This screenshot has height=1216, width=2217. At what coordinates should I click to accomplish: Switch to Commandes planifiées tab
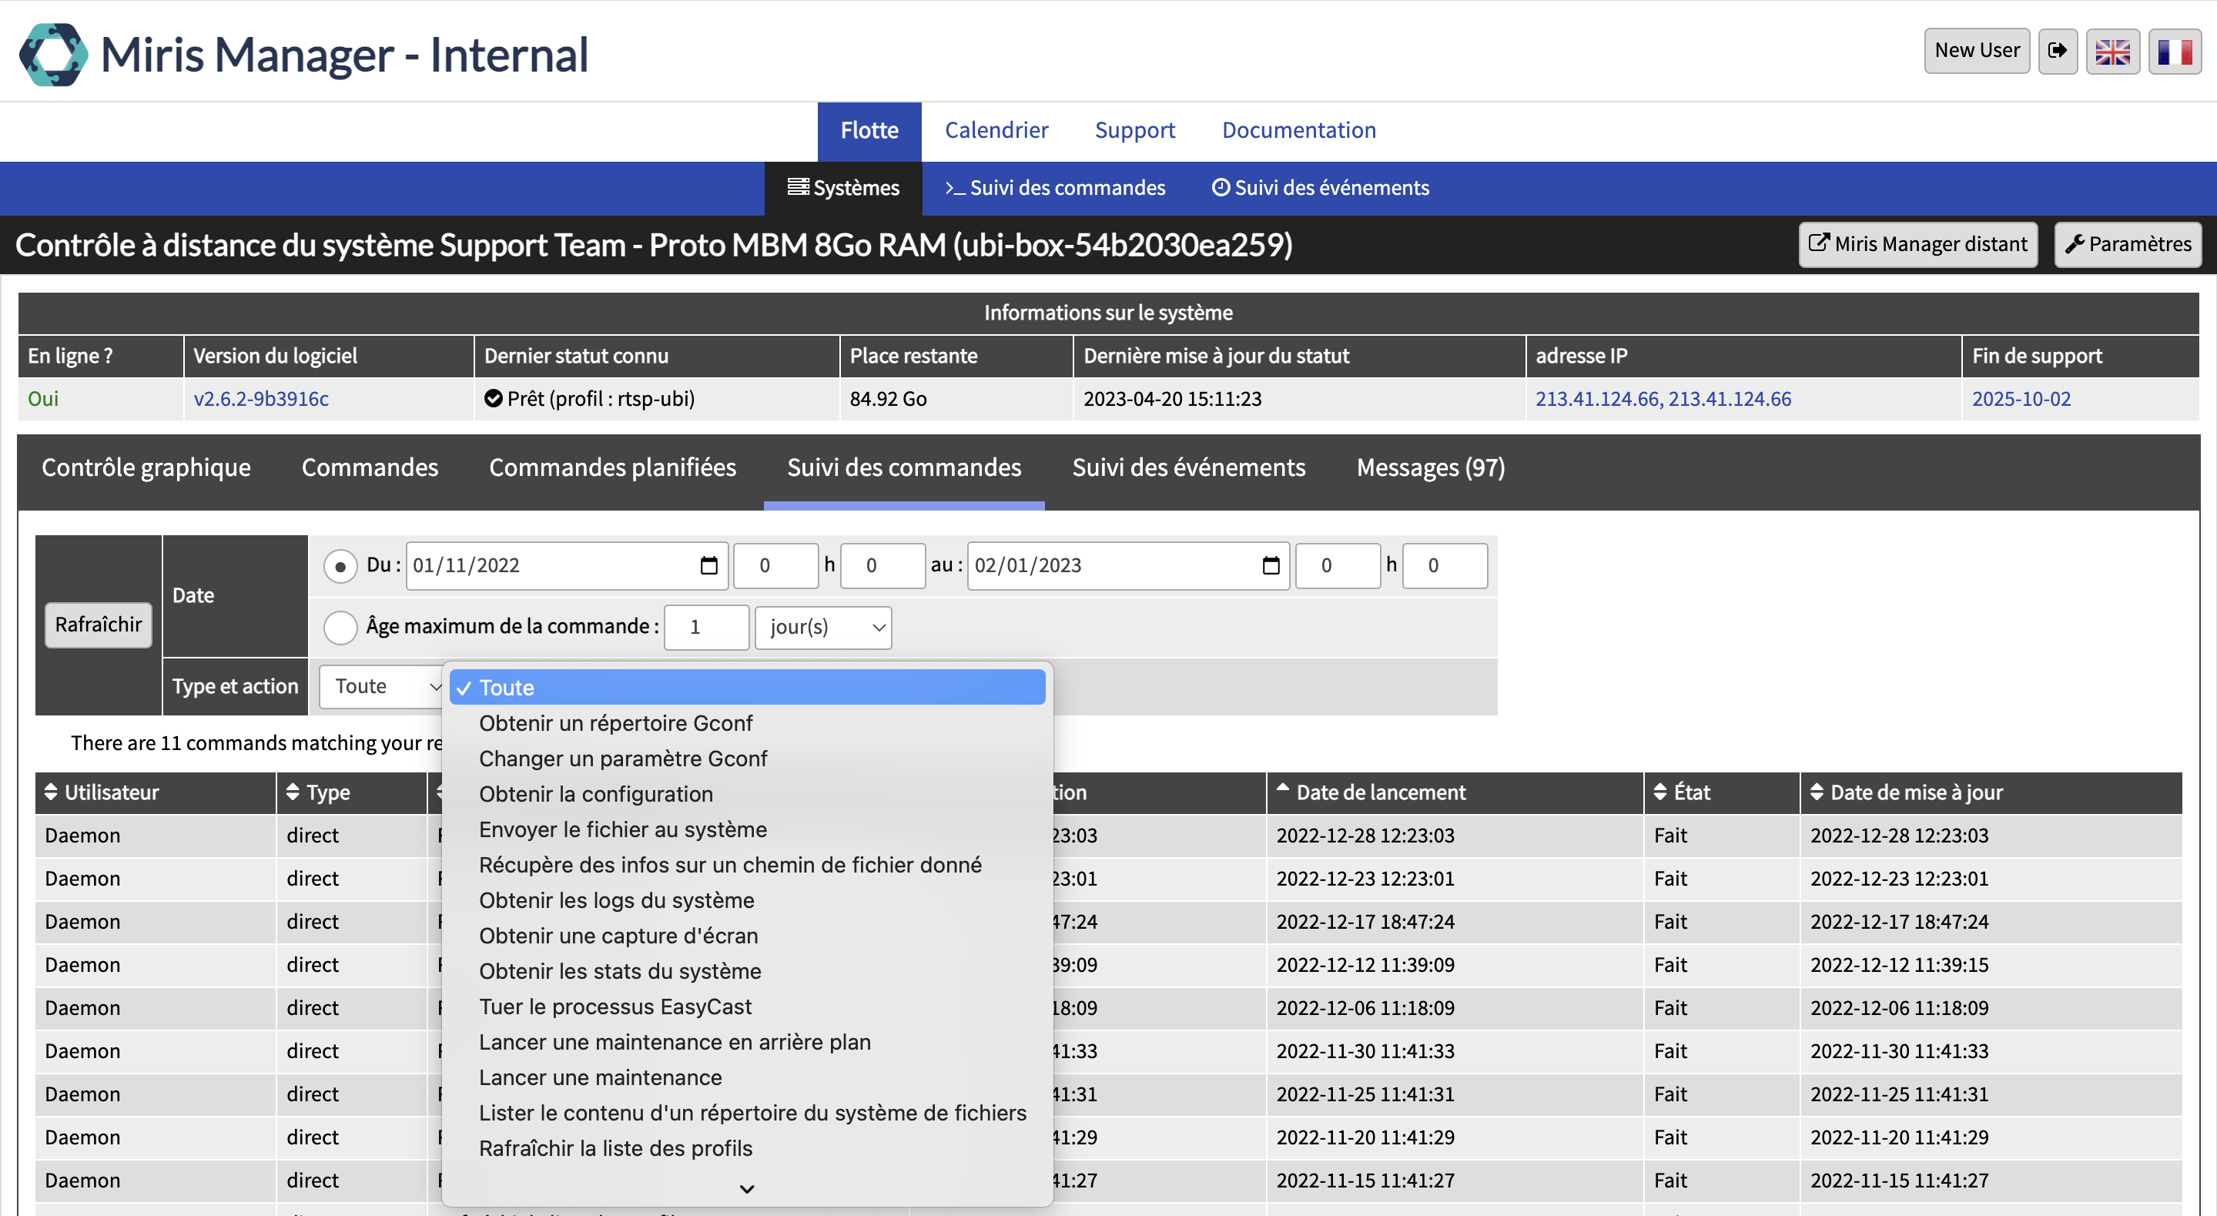click(x=613, y=468)
